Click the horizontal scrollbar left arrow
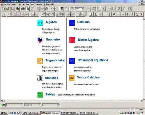Screen dimensions: 145x115 (x=2, y=101)
